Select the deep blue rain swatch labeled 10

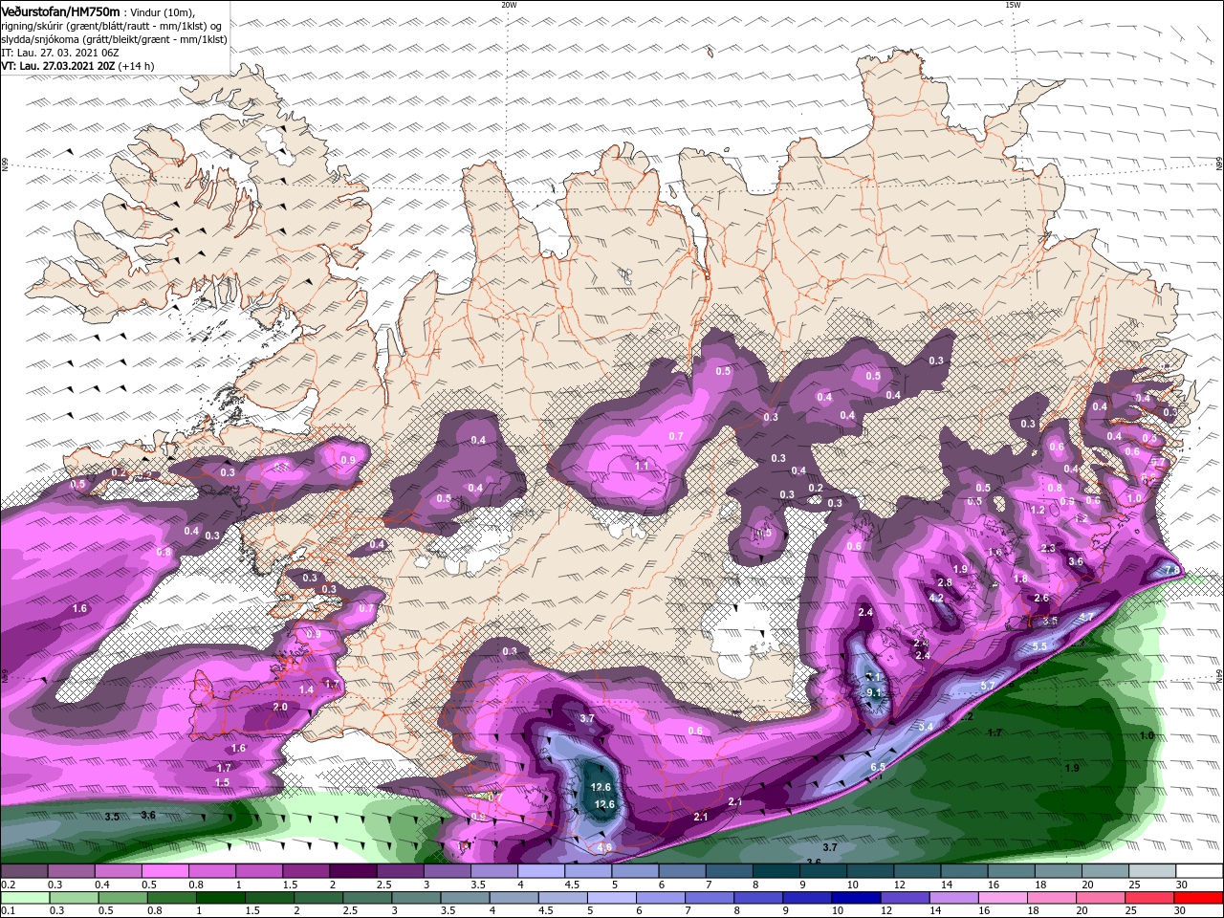[855, 898]
